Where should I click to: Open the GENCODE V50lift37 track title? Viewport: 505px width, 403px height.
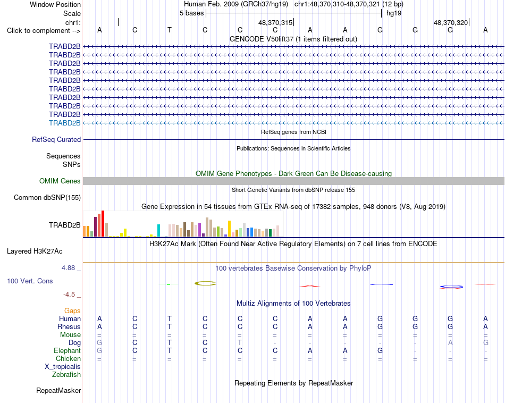293,39
